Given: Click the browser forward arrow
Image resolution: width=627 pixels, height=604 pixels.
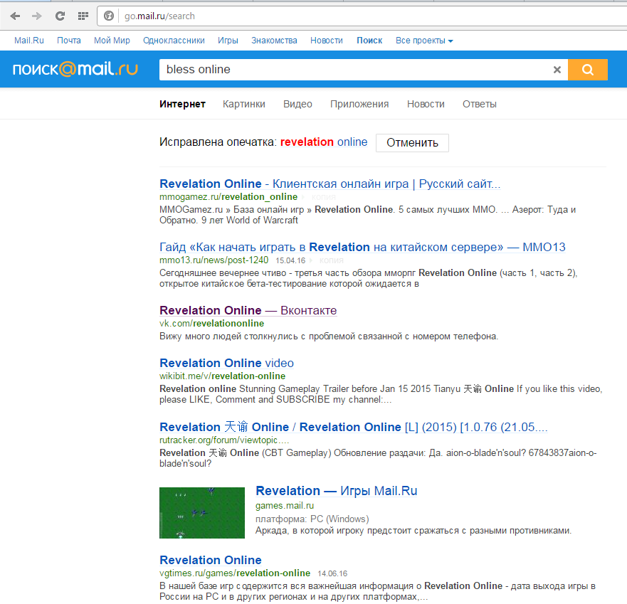Looking at the screenshot, I should click(x=37, y=16).
